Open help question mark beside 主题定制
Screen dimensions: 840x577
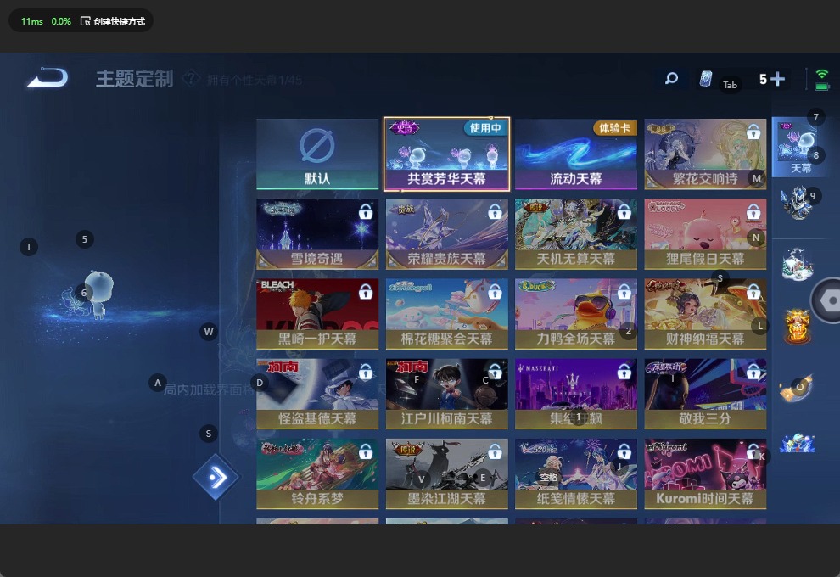pos(191,79)
